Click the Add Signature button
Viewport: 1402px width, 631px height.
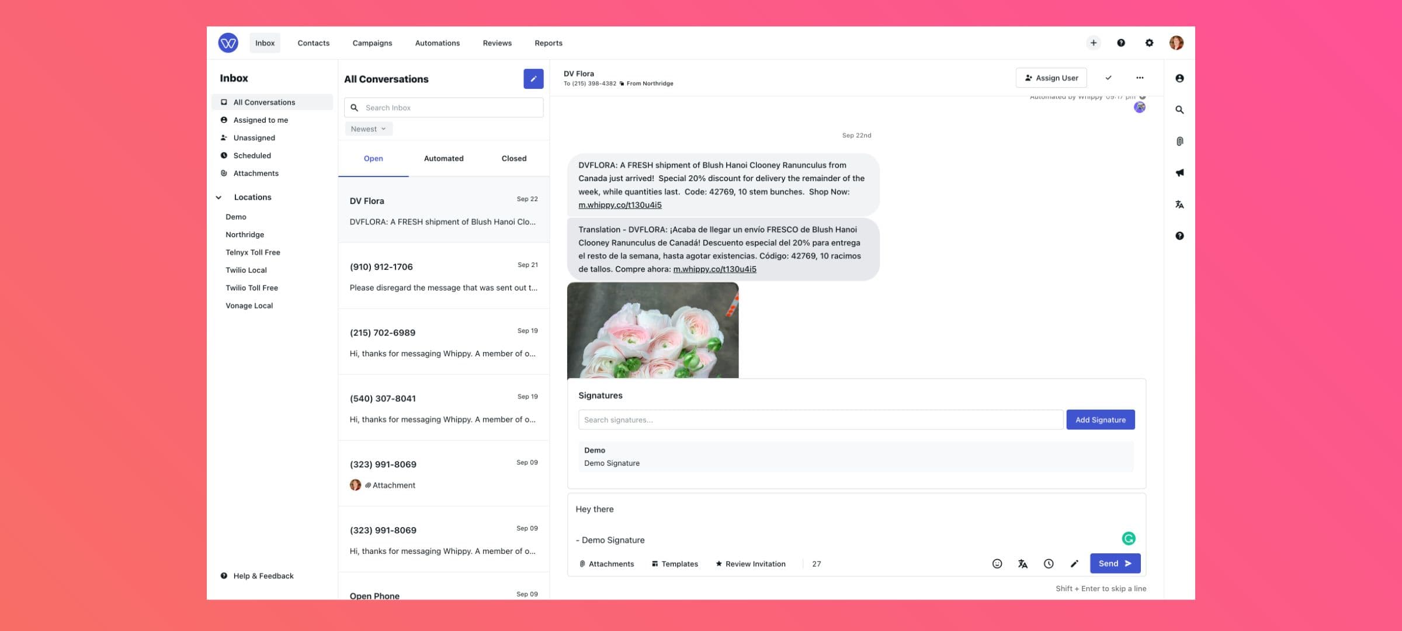[x=1100, y=419]
